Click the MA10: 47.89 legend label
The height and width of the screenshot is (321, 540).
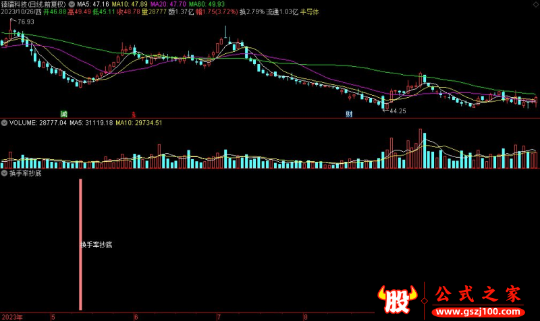[x=130, y=5]
